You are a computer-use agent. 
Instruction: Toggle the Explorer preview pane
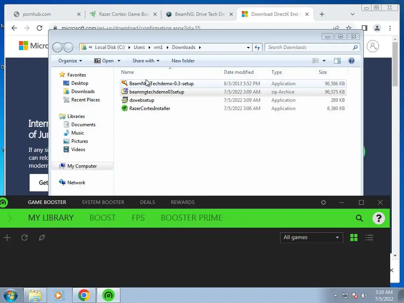click(337, 61)
